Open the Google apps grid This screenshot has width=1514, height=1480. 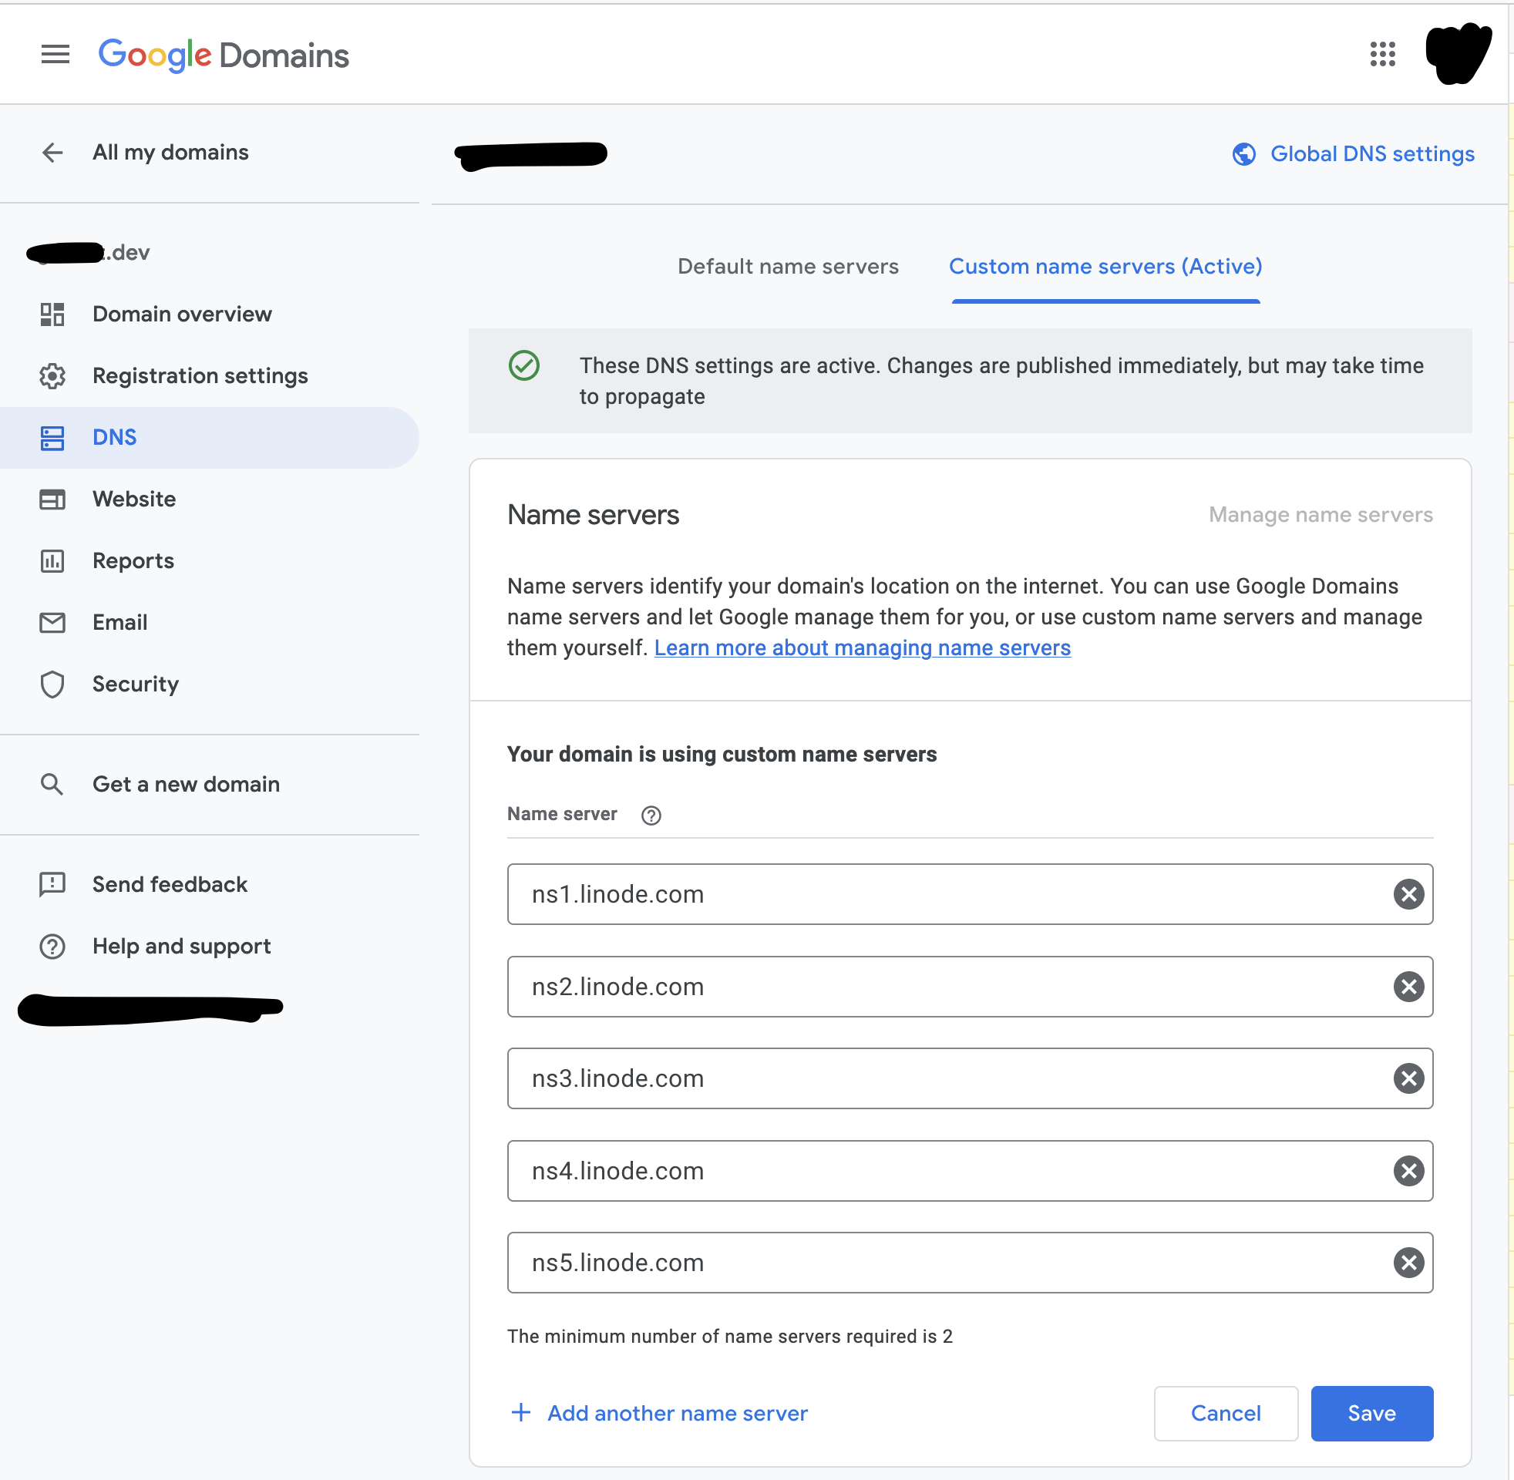click(1383, 54)
